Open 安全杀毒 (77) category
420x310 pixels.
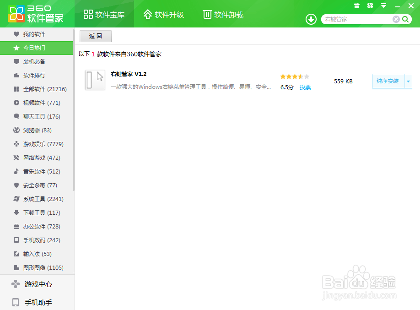tap(37, 185)
